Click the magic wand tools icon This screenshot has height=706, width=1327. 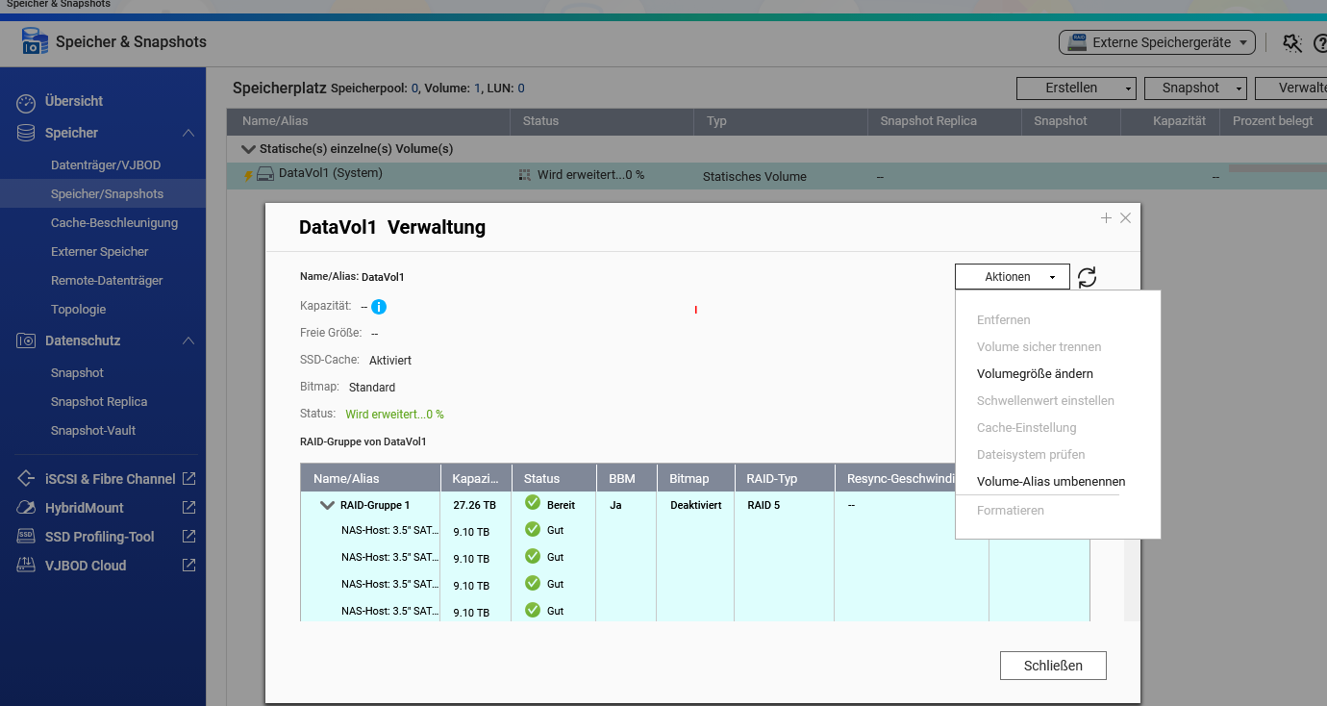click(1292, 43)
